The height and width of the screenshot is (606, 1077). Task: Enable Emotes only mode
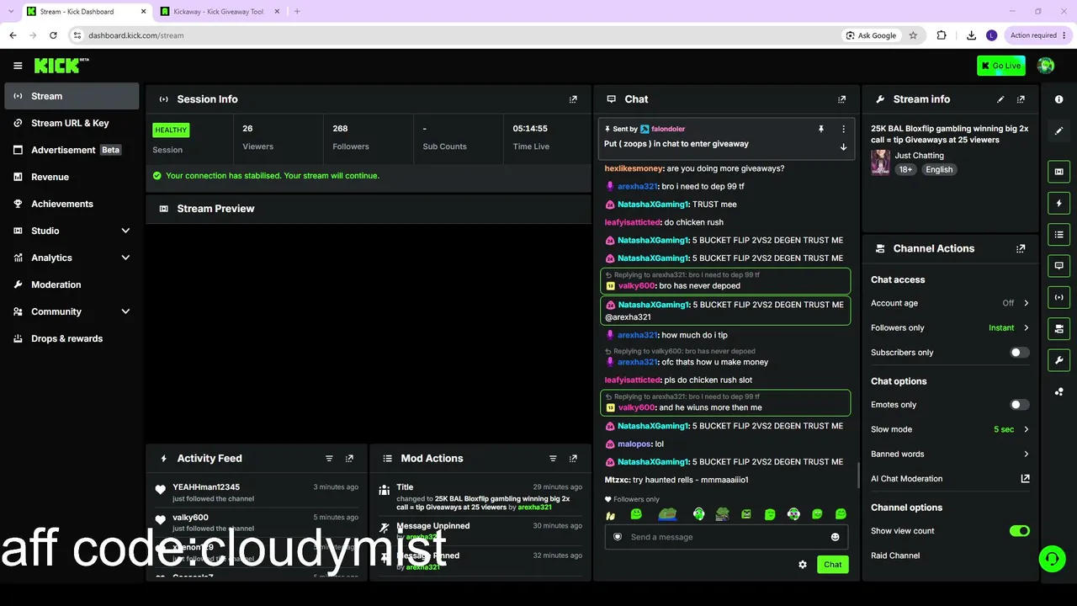point(1019,405)
